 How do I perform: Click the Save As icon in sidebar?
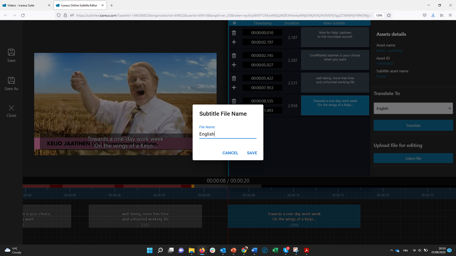(x=11, y=81)
